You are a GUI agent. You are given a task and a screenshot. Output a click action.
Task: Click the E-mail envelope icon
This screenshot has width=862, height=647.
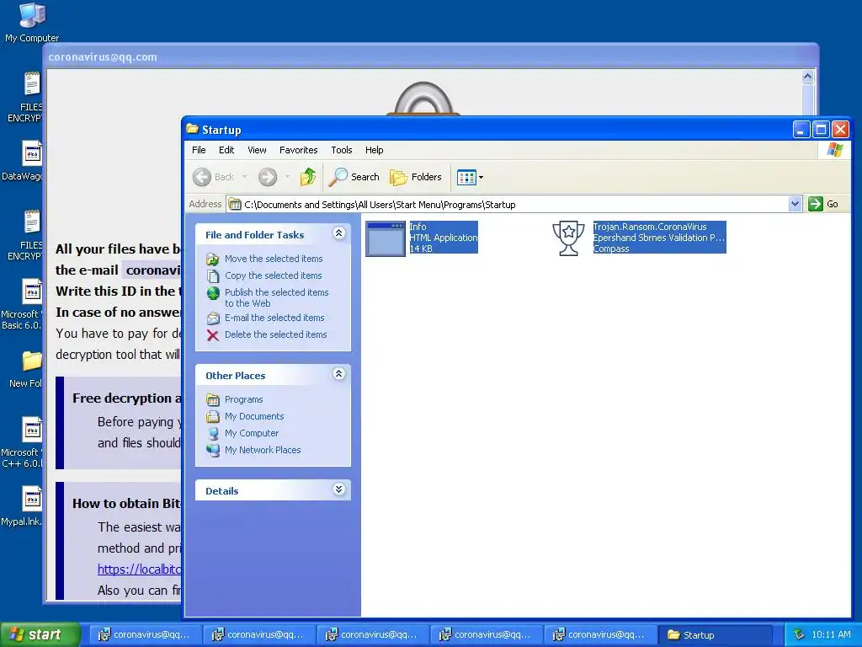coord(213,318)
